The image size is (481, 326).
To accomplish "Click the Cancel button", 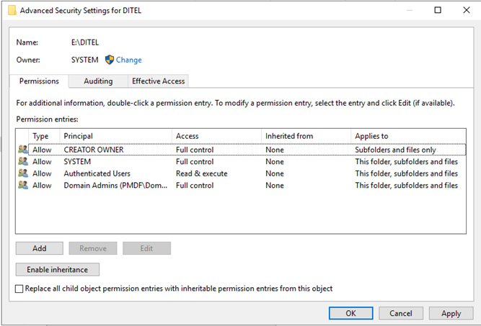I will (x=400, y=314).
